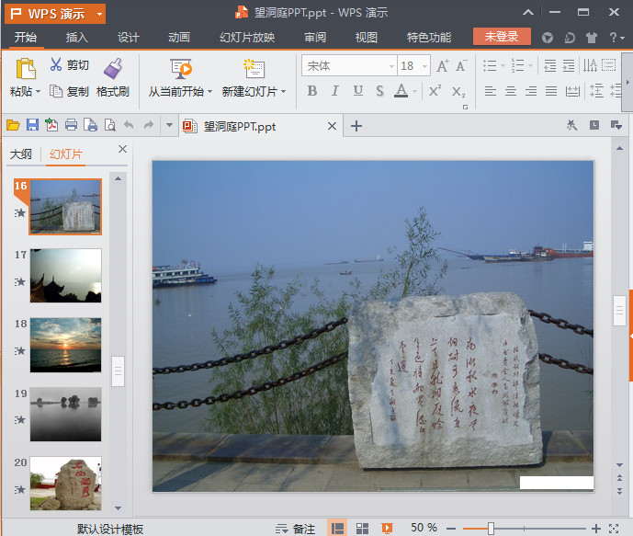
Task: Click the Cut scissors icon
Action: (56, 65)
